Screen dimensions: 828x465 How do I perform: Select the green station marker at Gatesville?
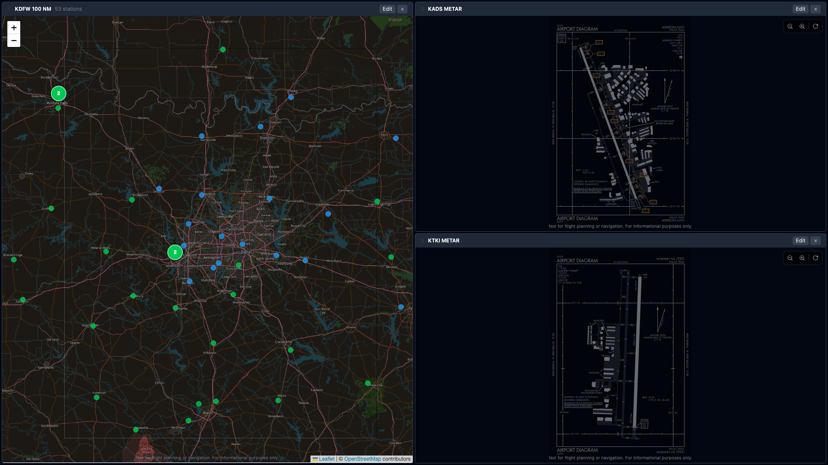coord(136,430)
